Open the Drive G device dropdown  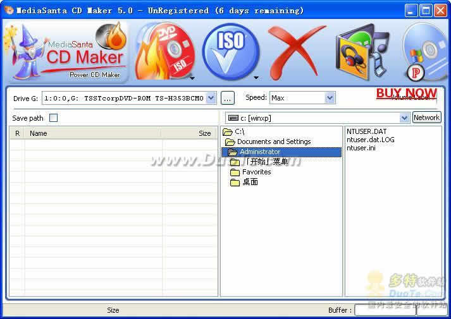pos(211,98)
